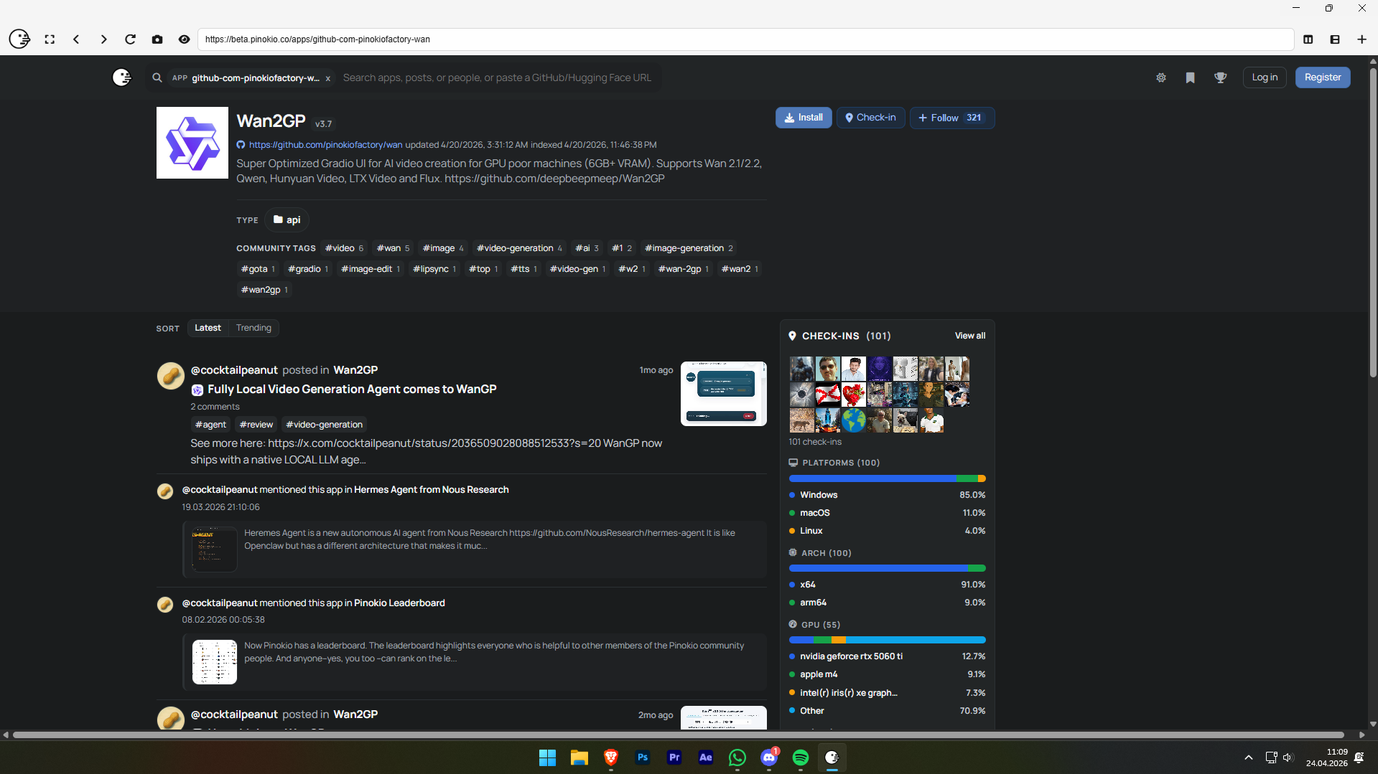
Task: Toggle fullscreen mode icon
Action: click(x=50, y=39)
